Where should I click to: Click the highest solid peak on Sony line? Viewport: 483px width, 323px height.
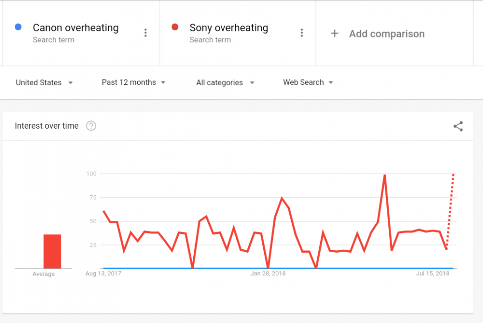[384, 175]
